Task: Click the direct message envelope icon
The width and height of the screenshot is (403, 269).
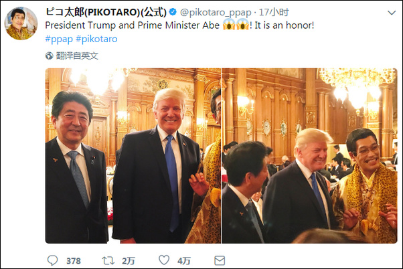Action: tap(220, 260)
